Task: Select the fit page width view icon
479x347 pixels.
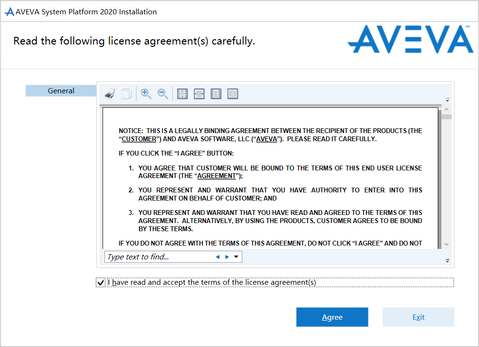Action: [199, 94]
